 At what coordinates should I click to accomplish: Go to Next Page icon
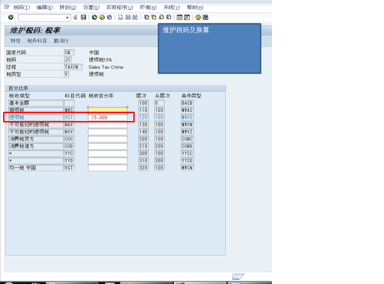(161, 17)
